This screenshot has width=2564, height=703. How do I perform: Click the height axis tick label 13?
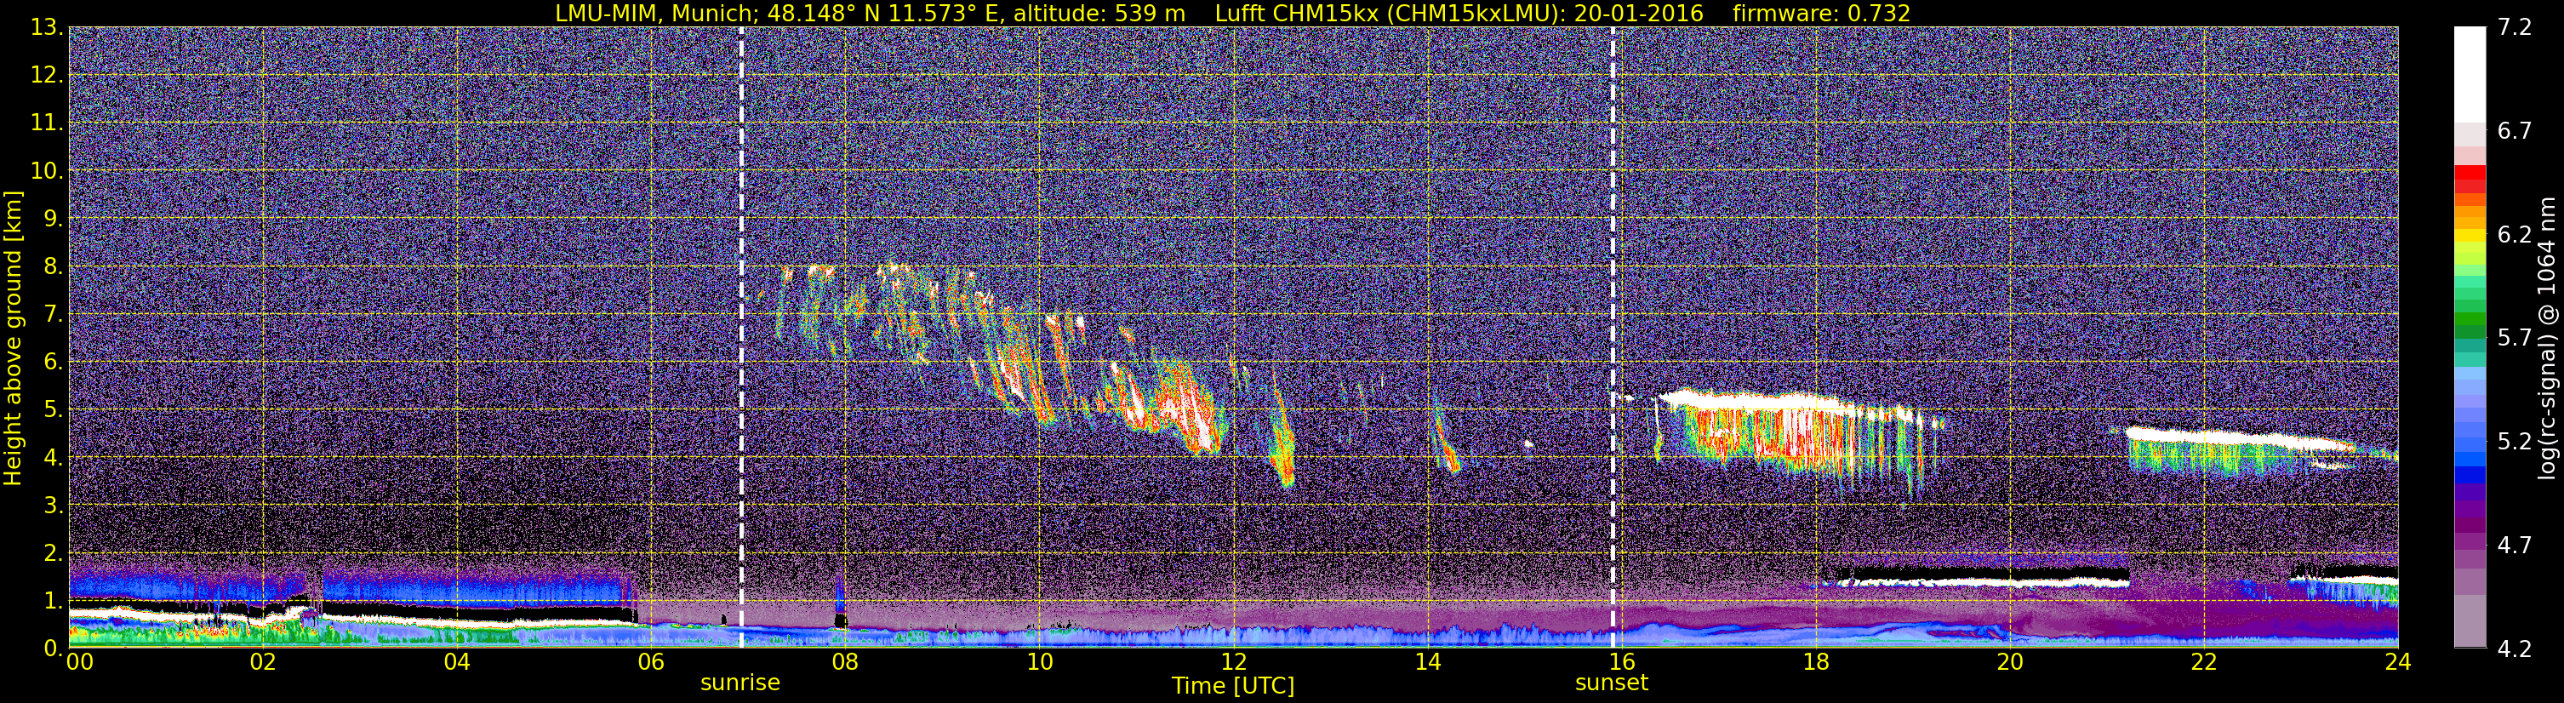(46, 28)
